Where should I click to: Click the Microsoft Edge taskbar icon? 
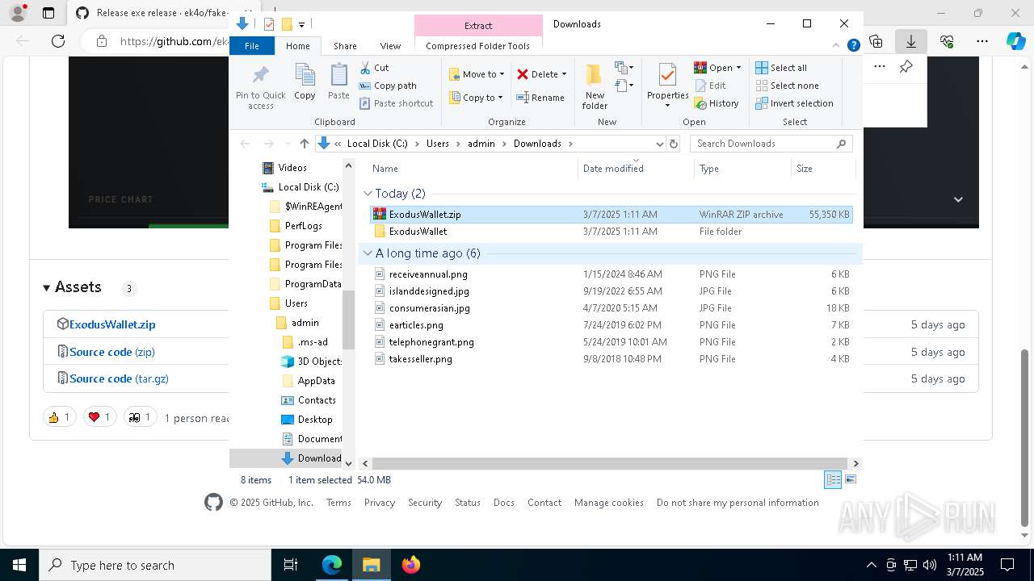pyautogui.click(x=332, y=565)
